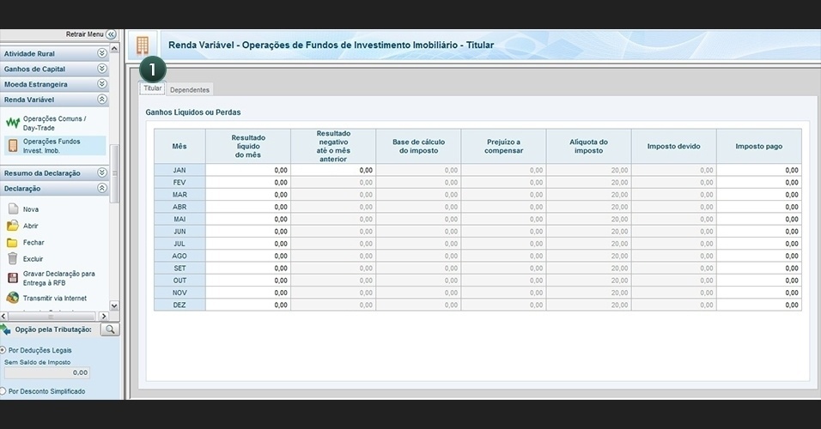The height and width of the screenshot is (429, 821).
Task: Expand the Ganhos de Capital section
Action: 102,69
